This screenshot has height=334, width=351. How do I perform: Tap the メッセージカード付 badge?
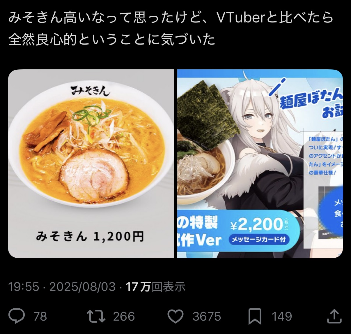point(258,240)
